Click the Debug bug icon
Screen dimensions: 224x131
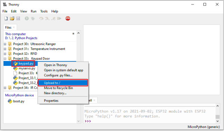point(33,18)
